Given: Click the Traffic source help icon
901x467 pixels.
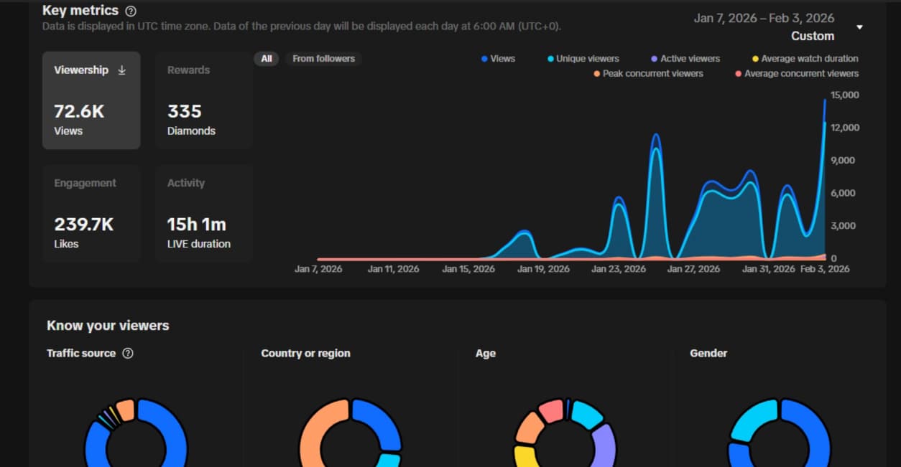Looking at the screenshot, I should pyautogui.click(x=128, y=354).
